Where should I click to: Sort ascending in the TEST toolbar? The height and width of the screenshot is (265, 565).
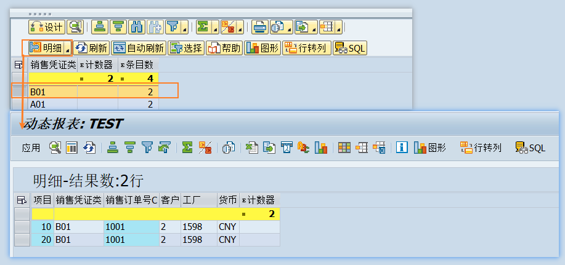(x=113, y=148)
